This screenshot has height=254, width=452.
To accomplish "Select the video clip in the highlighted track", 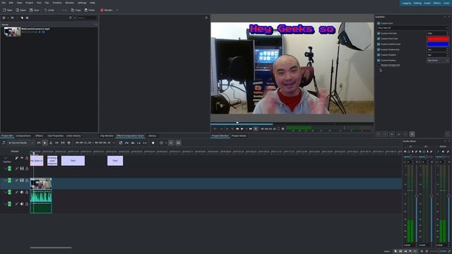I will (x=41, y=183).
